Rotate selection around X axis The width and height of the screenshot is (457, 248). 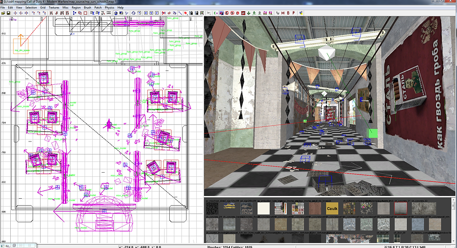coord(33,13)
